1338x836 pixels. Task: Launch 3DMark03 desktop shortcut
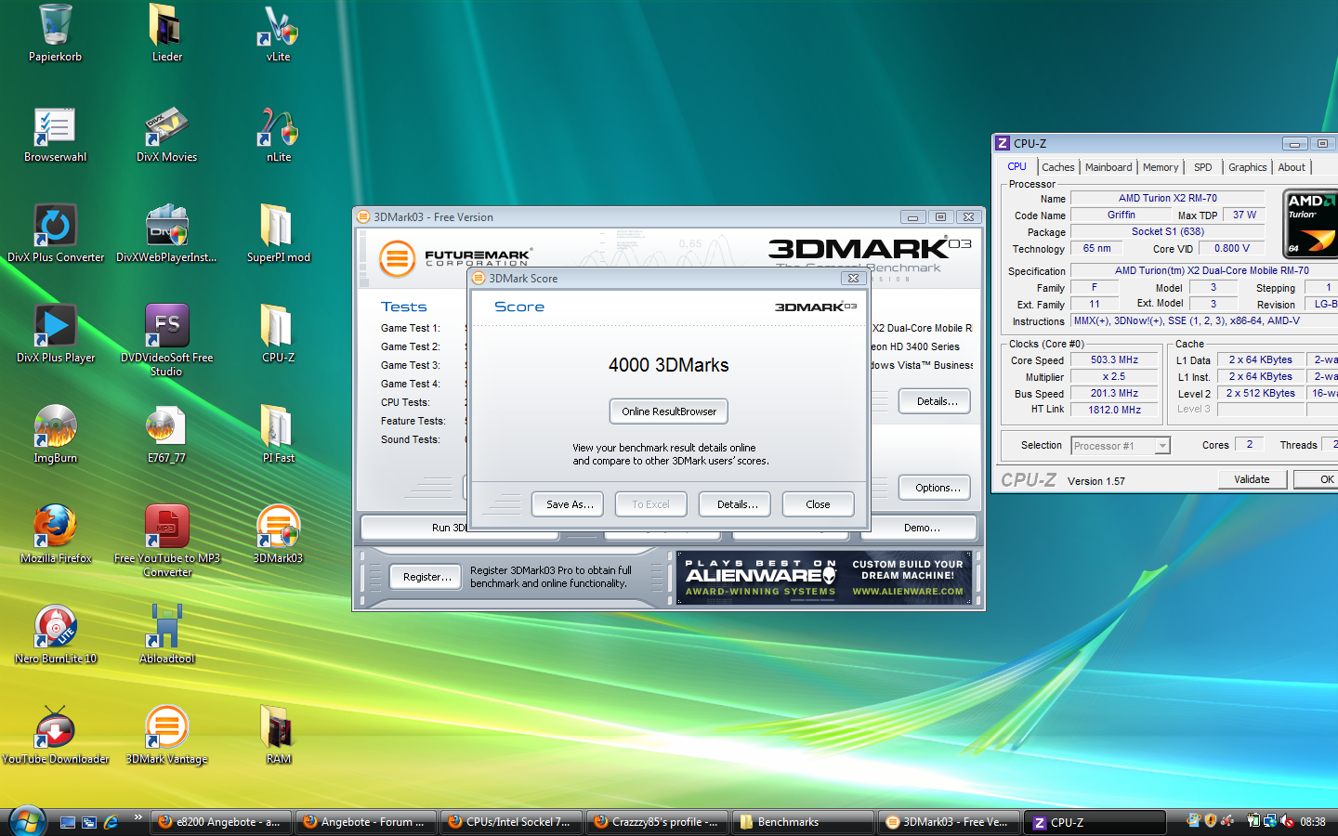278,536
